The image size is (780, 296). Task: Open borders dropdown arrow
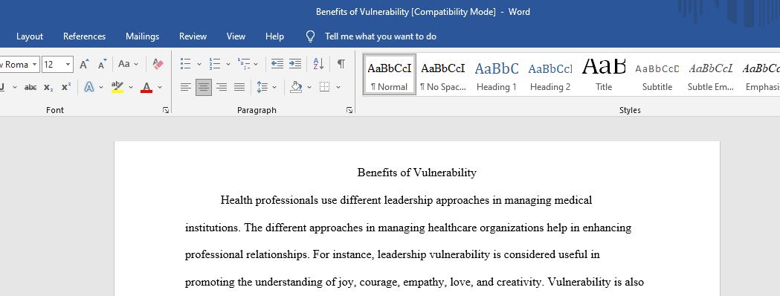point(338,87)
